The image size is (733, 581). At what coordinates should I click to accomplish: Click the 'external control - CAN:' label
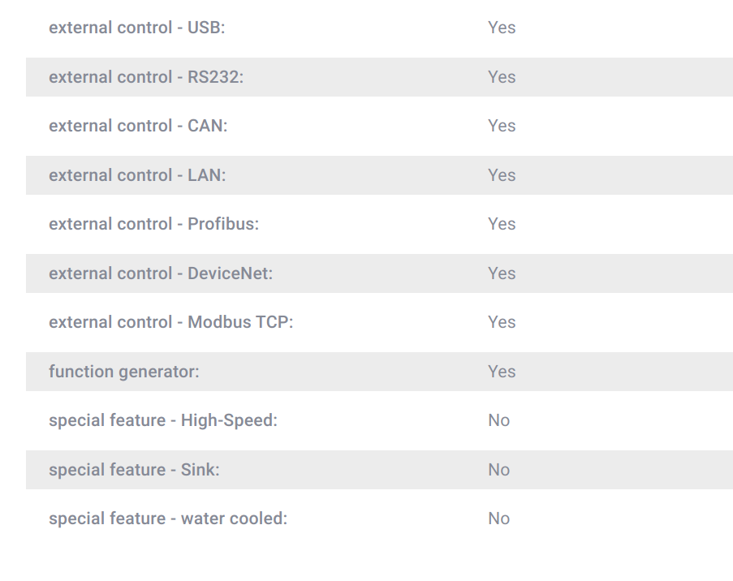point(138,126)
